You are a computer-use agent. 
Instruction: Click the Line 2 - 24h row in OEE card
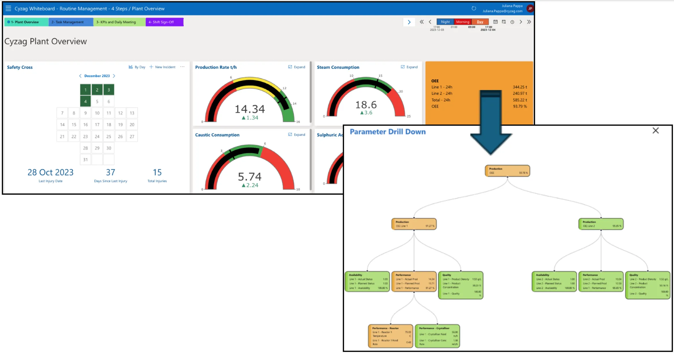click(479, 93)
